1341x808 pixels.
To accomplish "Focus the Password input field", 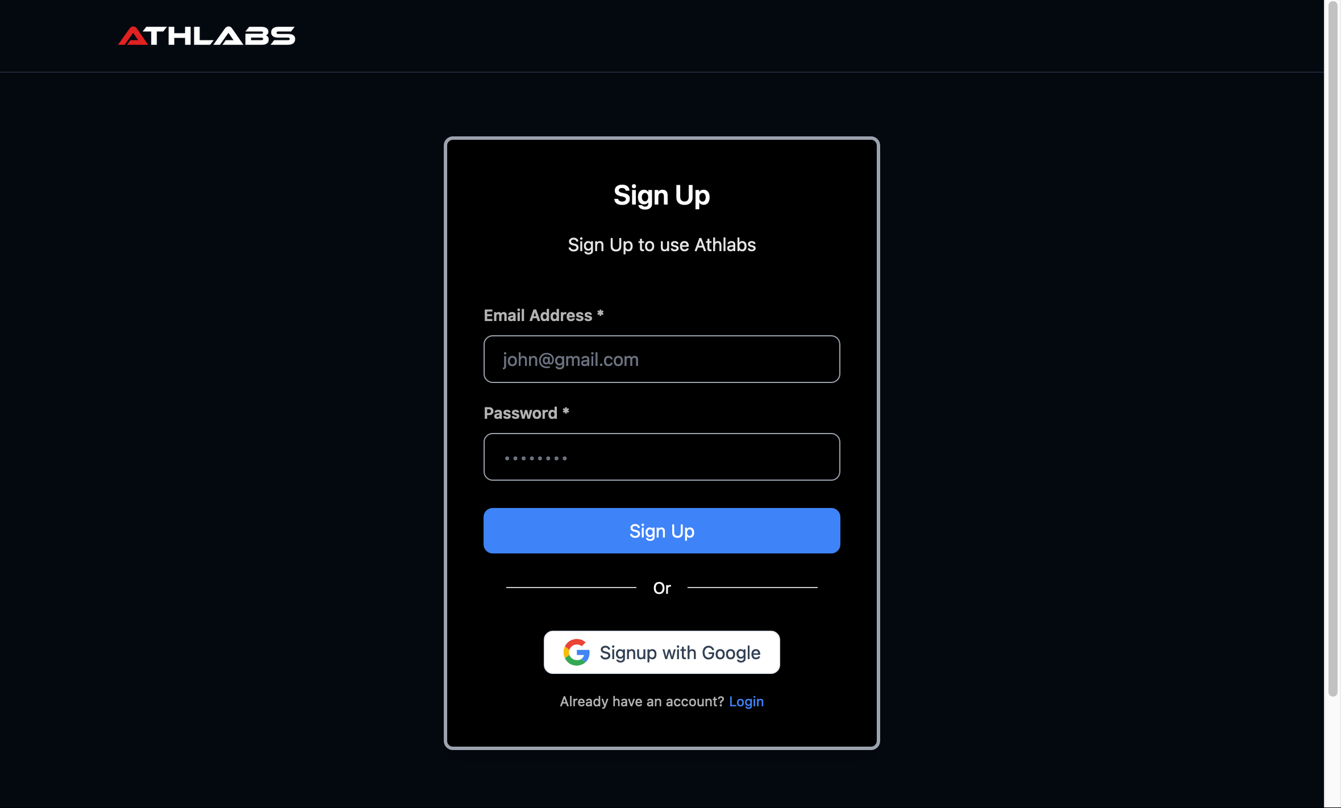I will click(661, 457).
